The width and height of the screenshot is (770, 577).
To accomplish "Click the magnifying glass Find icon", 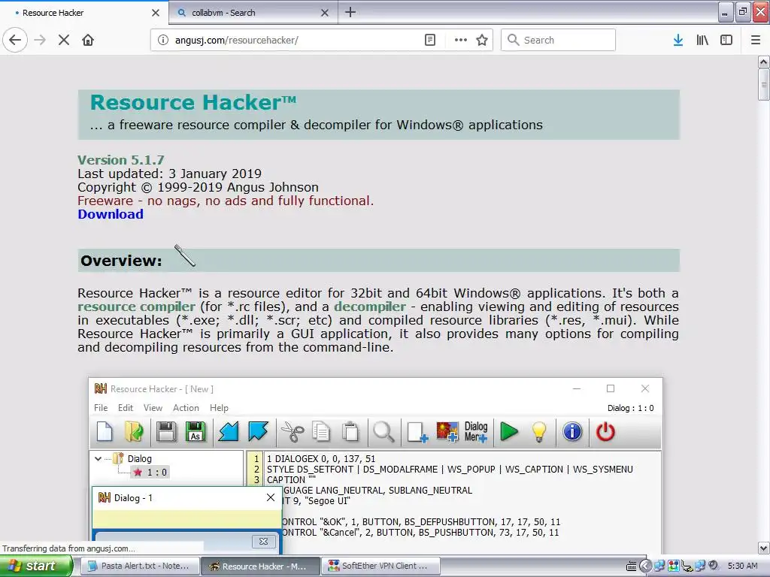I will click(383, 432).
